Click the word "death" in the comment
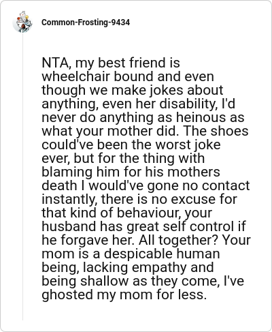 click(x=59, y=185)
